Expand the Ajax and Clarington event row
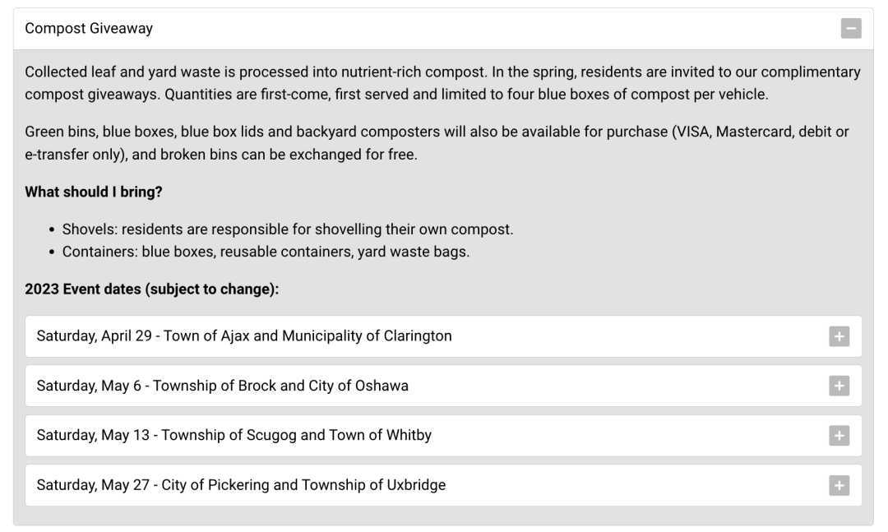 244,336
